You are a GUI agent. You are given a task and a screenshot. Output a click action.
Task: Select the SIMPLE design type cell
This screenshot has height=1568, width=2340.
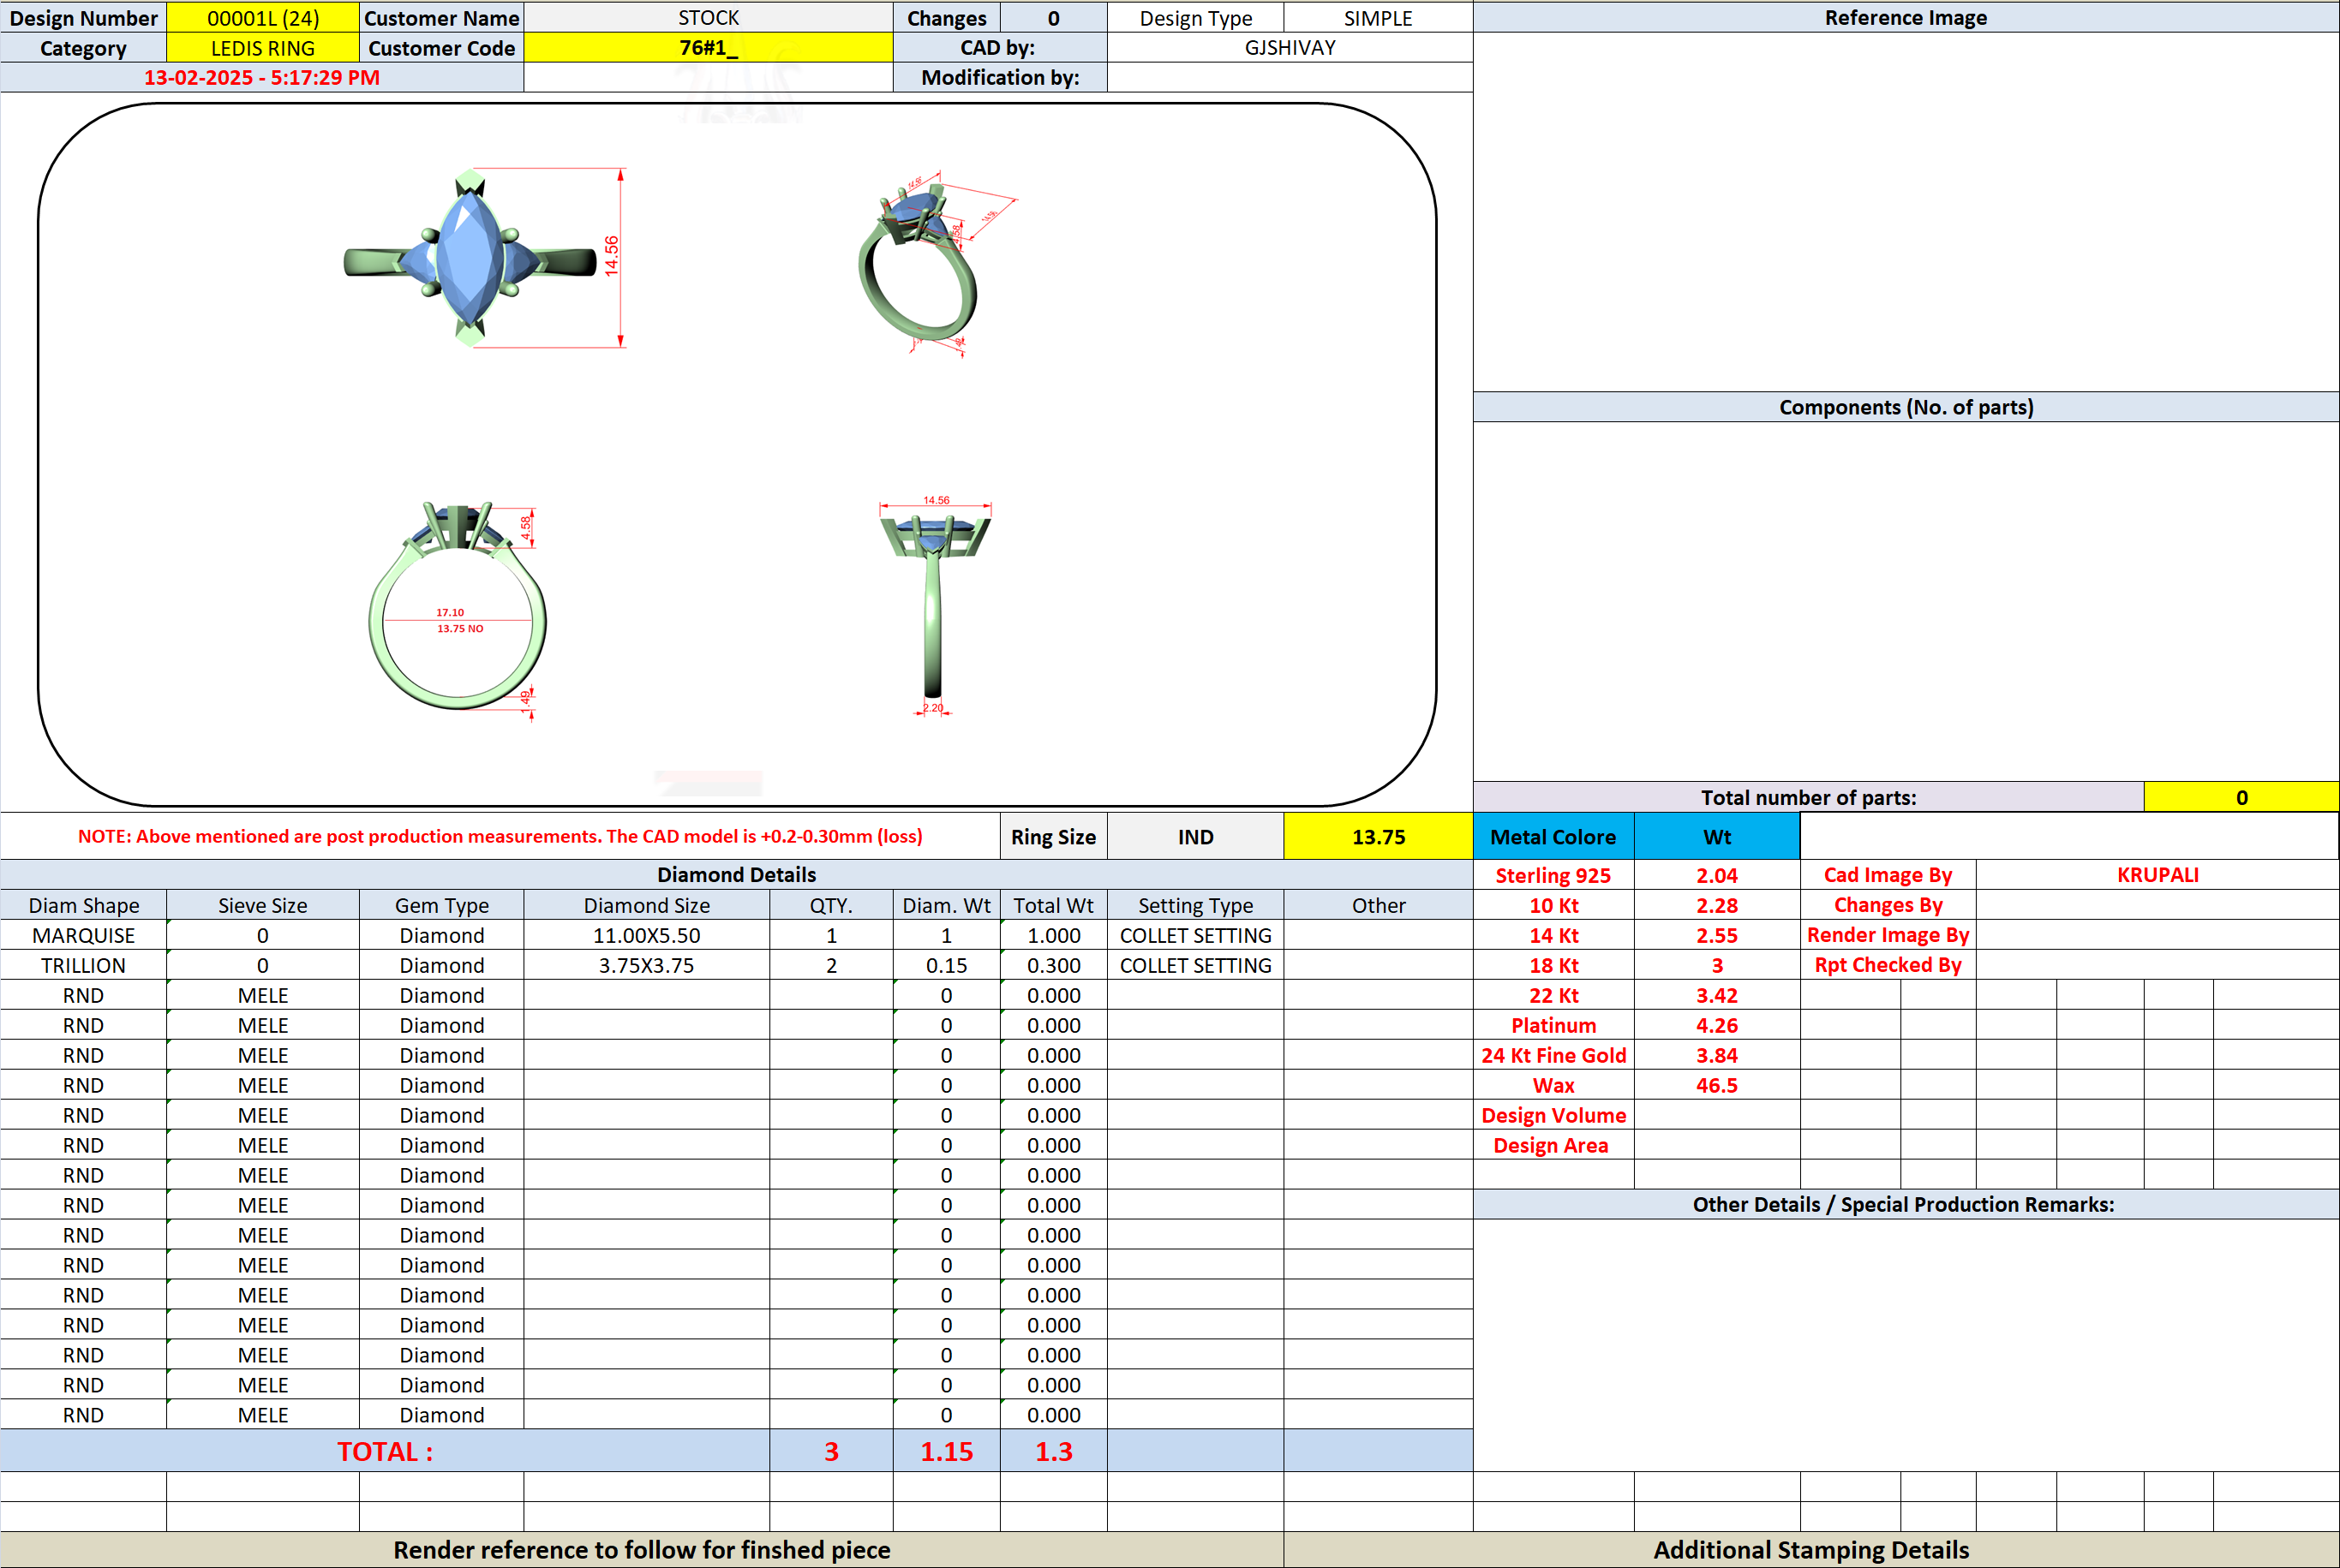tap(1378, 18)
